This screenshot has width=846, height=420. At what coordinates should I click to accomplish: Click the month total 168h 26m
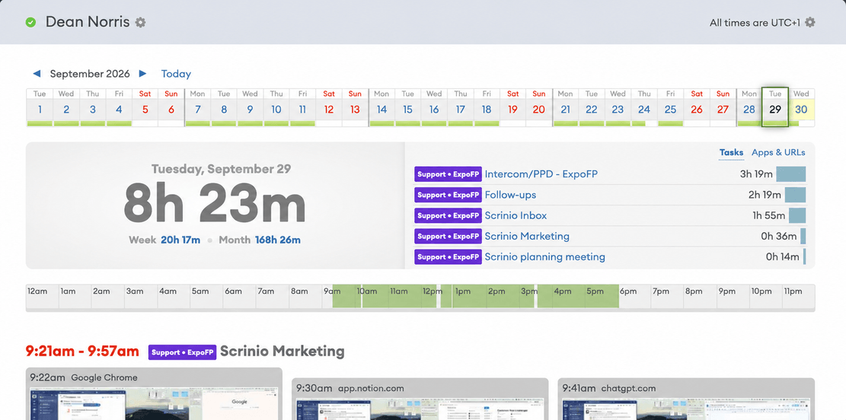point(278,240)
